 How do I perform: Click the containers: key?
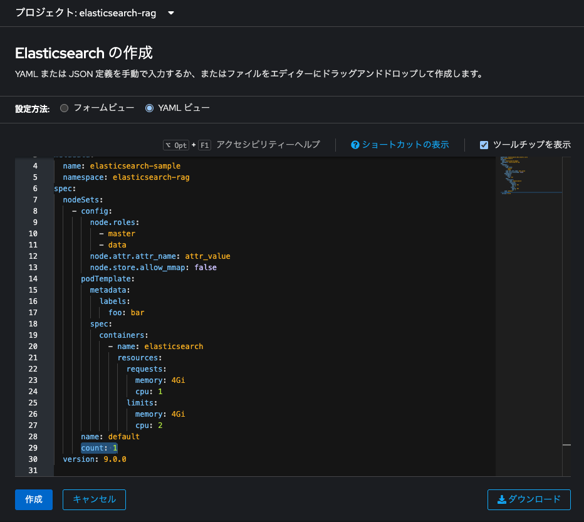pyautogui.click(x=123, y=335)
